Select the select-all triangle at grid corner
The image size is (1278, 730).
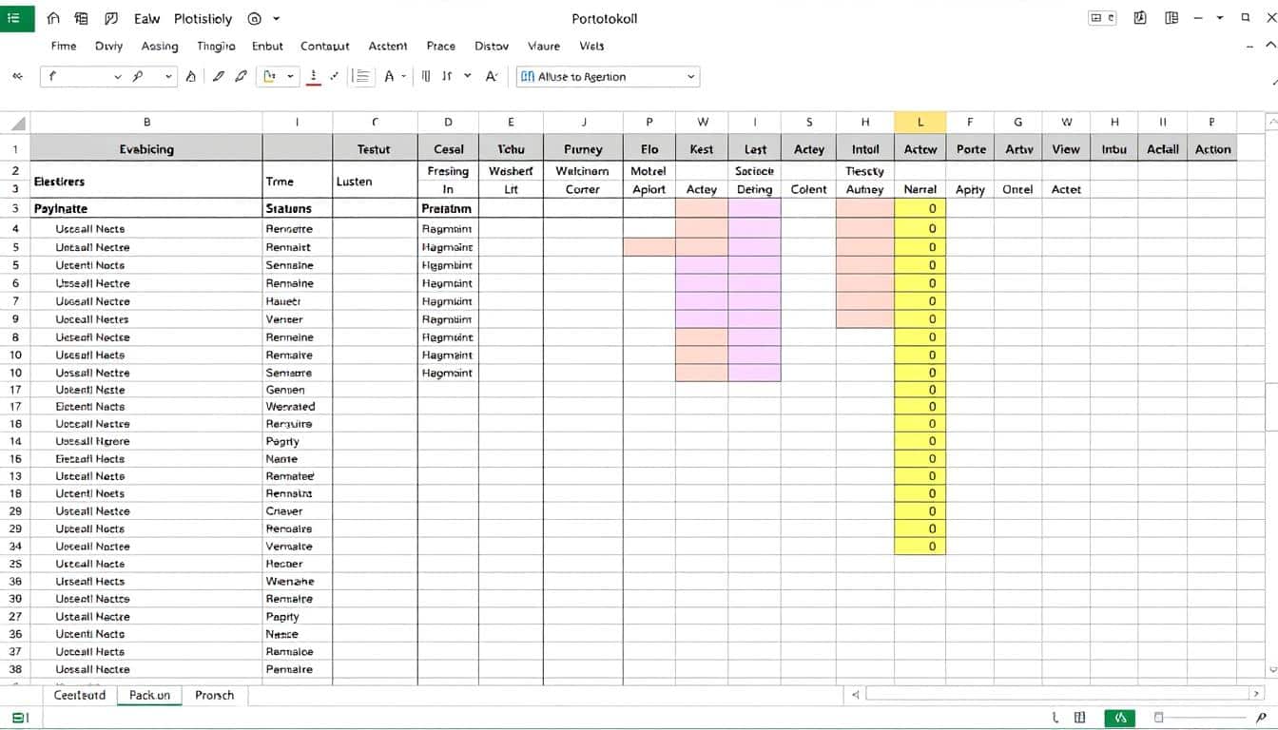tap(17, 123)
